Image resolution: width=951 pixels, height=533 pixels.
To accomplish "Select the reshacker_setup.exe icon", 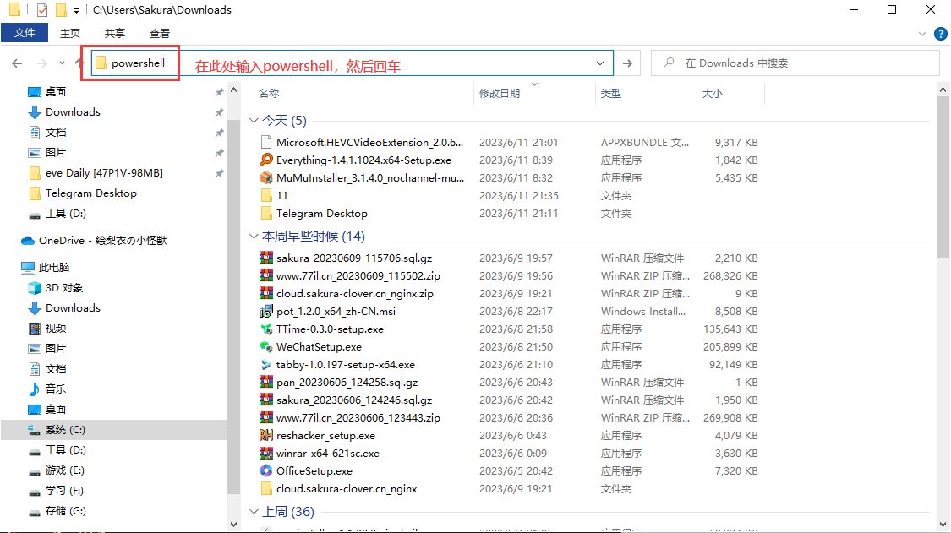I will pos(266,436).
